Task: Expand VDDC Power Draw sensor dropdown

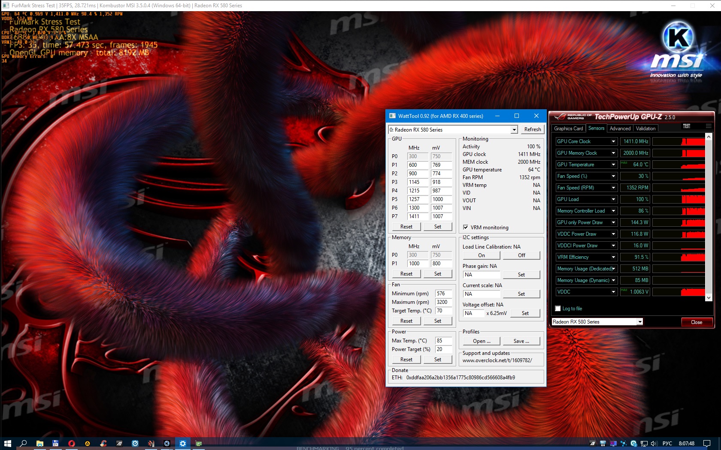Action: (x=614, y=234)
